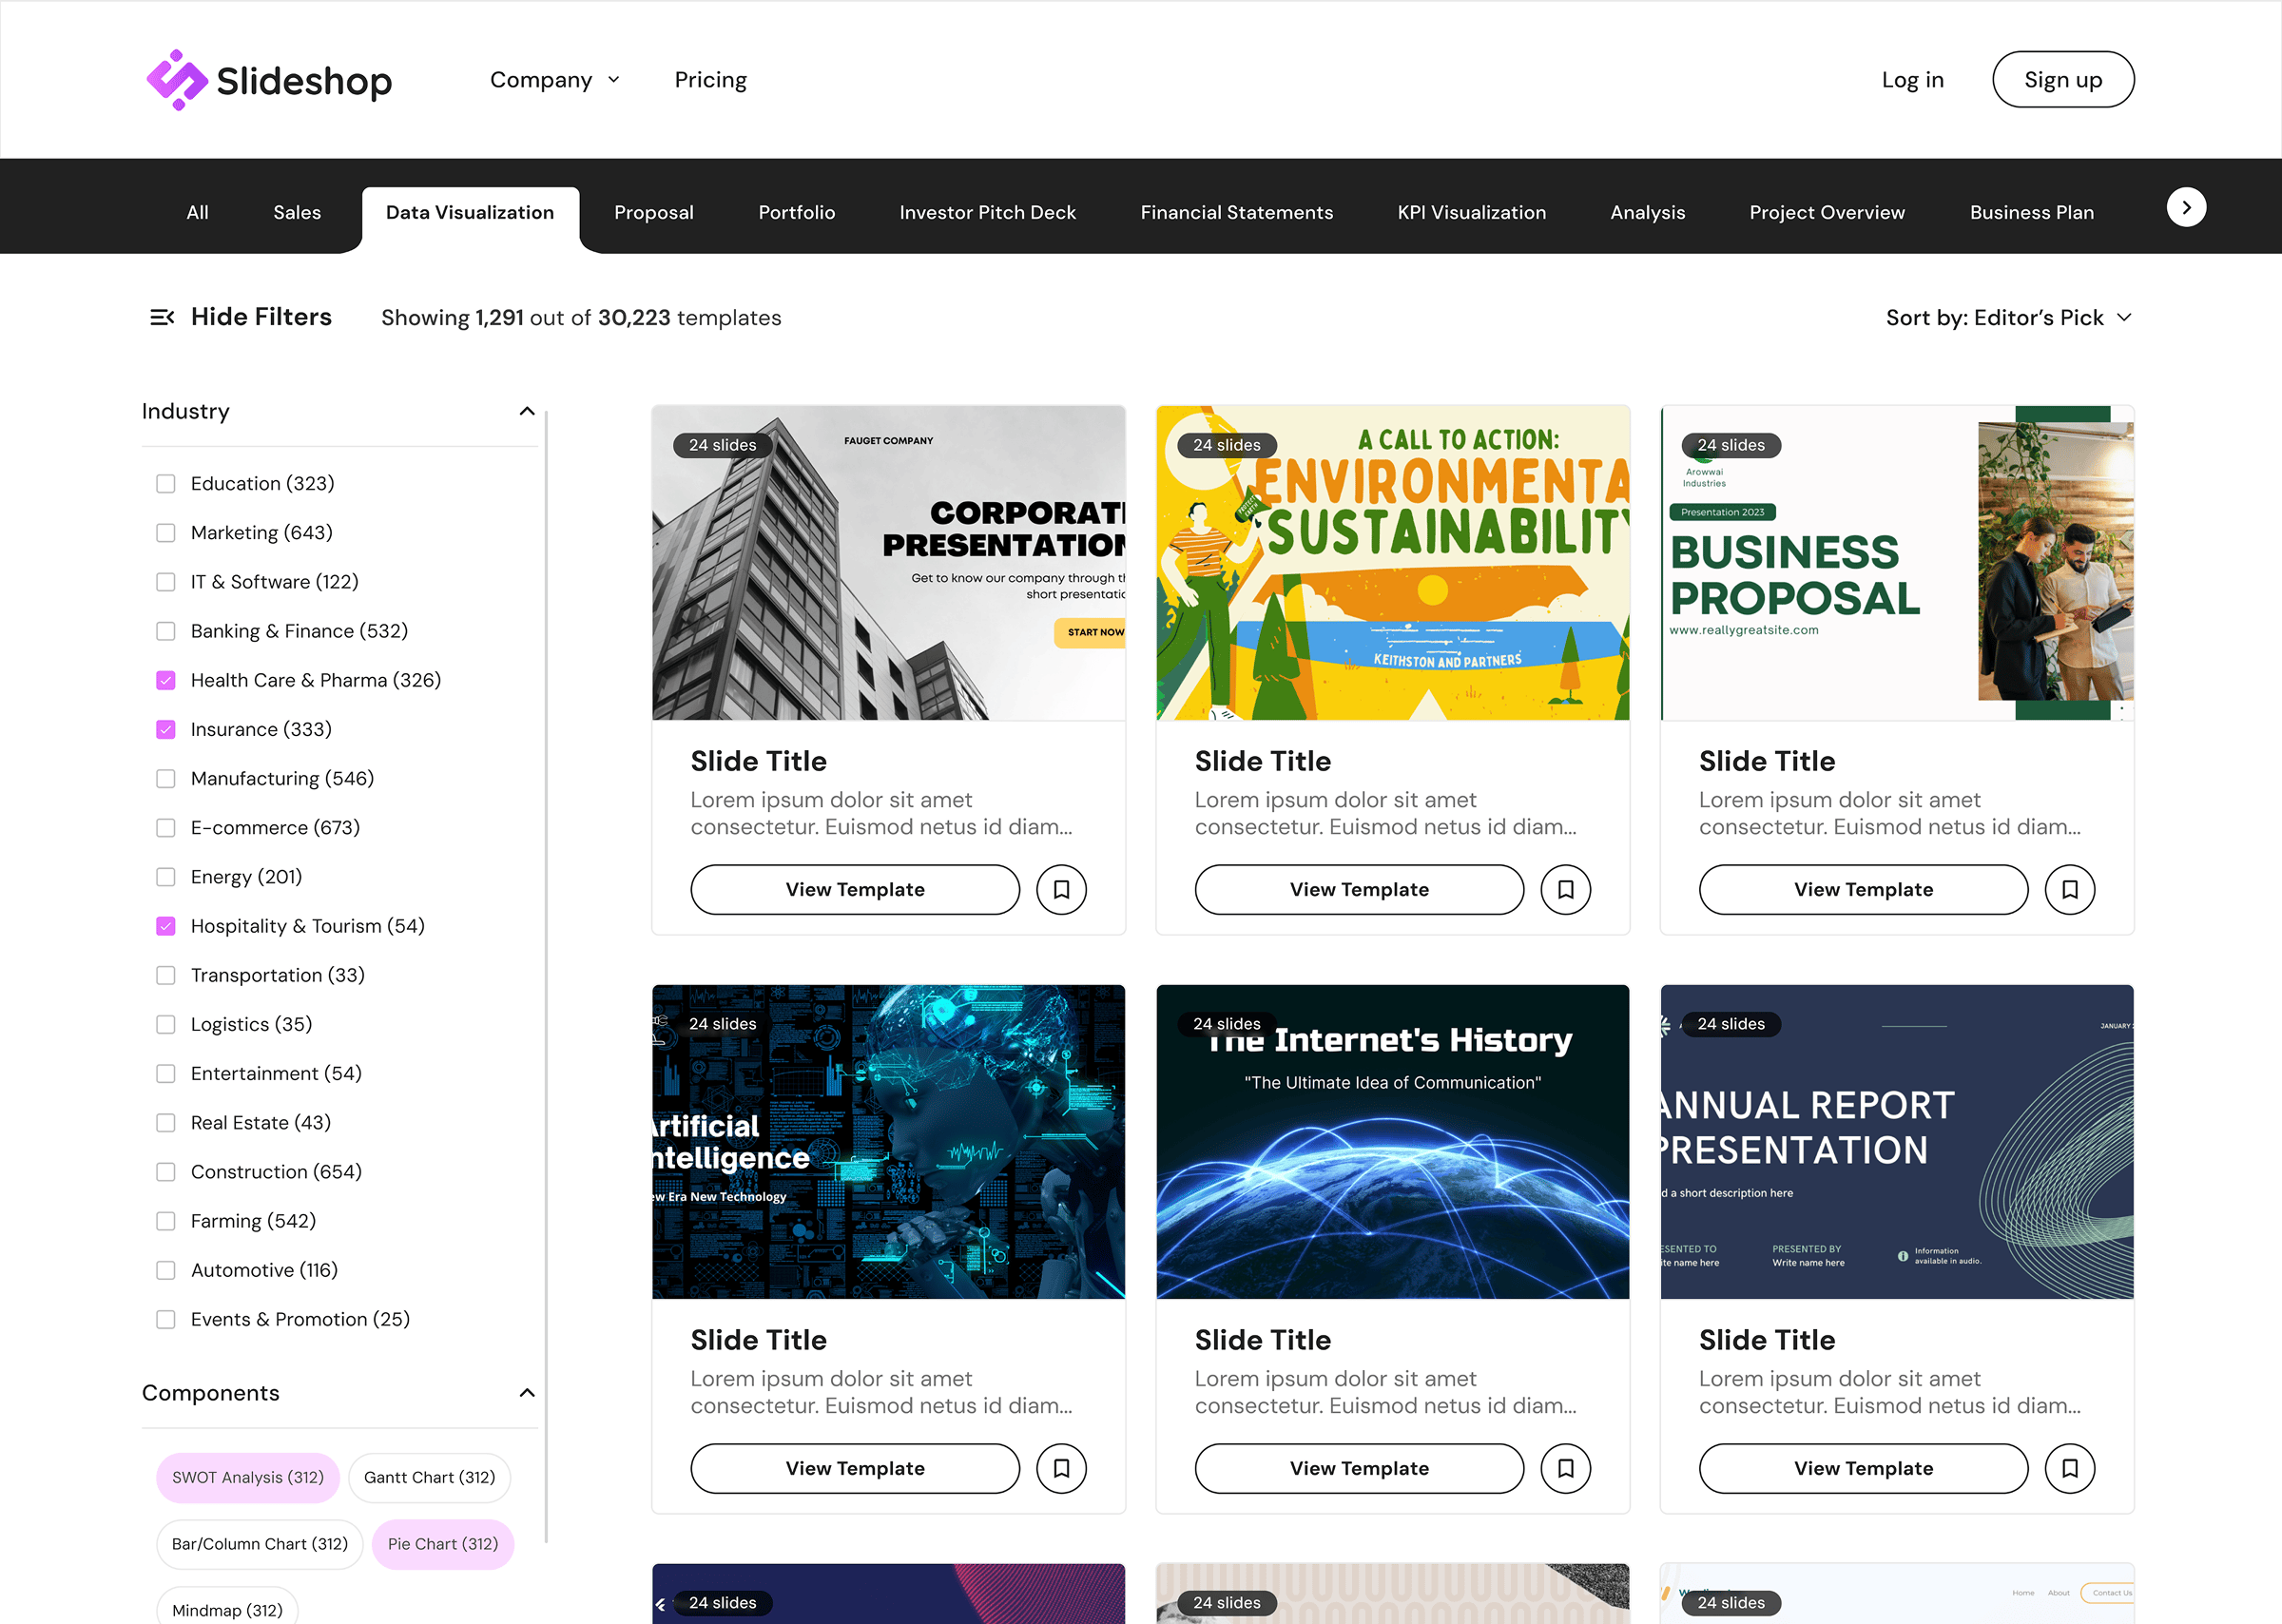The width and height of the screenshot is (2282, 1624).
Task: Enable the Education industry checkbox
Action: coord(166,483)
